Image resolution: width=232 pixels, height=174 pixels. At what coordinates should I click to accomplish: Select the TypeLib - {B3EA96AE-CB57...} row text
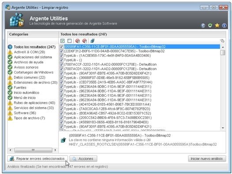[x=108, y=113]
